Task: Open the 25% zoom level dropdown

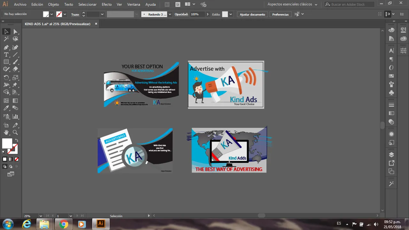Action: [x=41, y=216]
